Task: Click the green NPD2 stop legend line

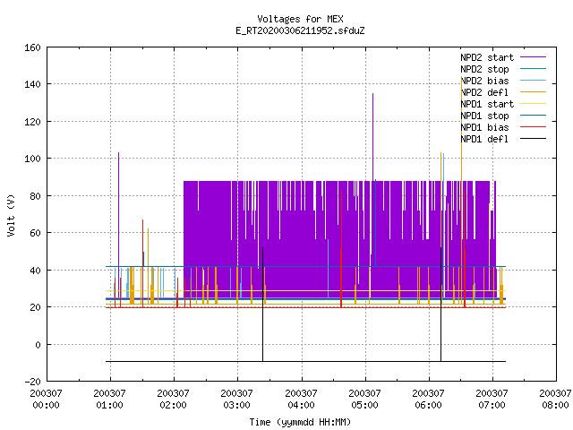Action: [534, 68]
